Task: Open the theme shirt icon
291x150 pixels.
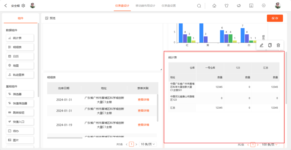Action: pos(226,6)
